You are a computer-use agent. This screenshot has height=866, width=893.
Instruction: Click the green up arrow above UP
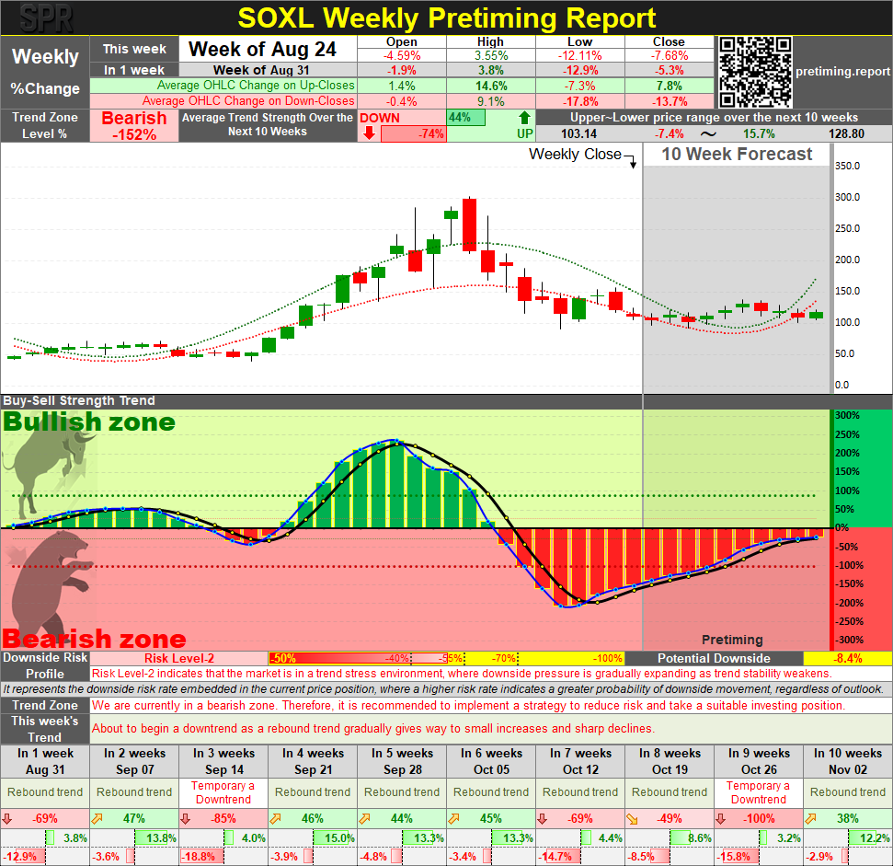tap(524, 118)
